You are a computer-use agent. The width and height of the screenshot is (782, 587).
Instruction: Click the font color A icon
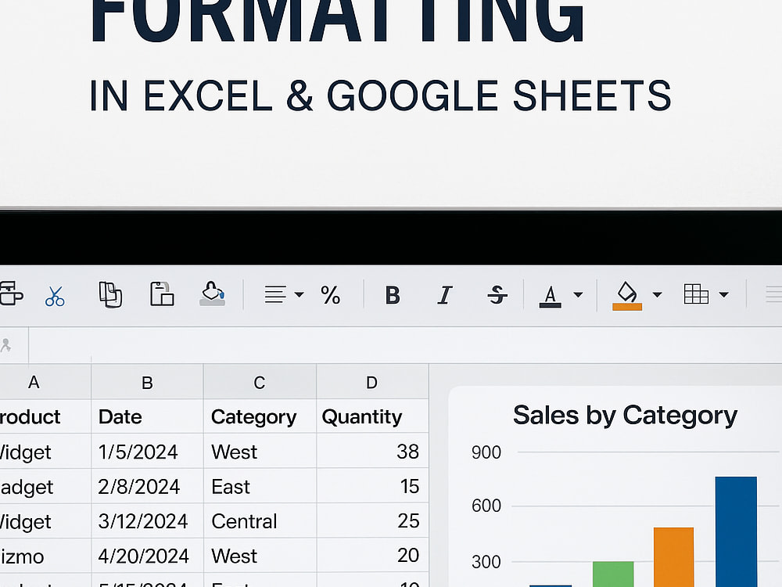click(x=550, y=296)
